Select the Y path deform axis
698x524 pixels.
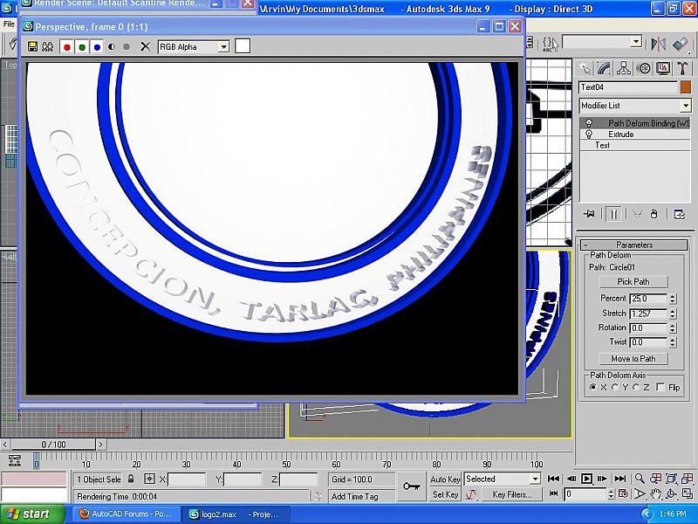point(615,387)
